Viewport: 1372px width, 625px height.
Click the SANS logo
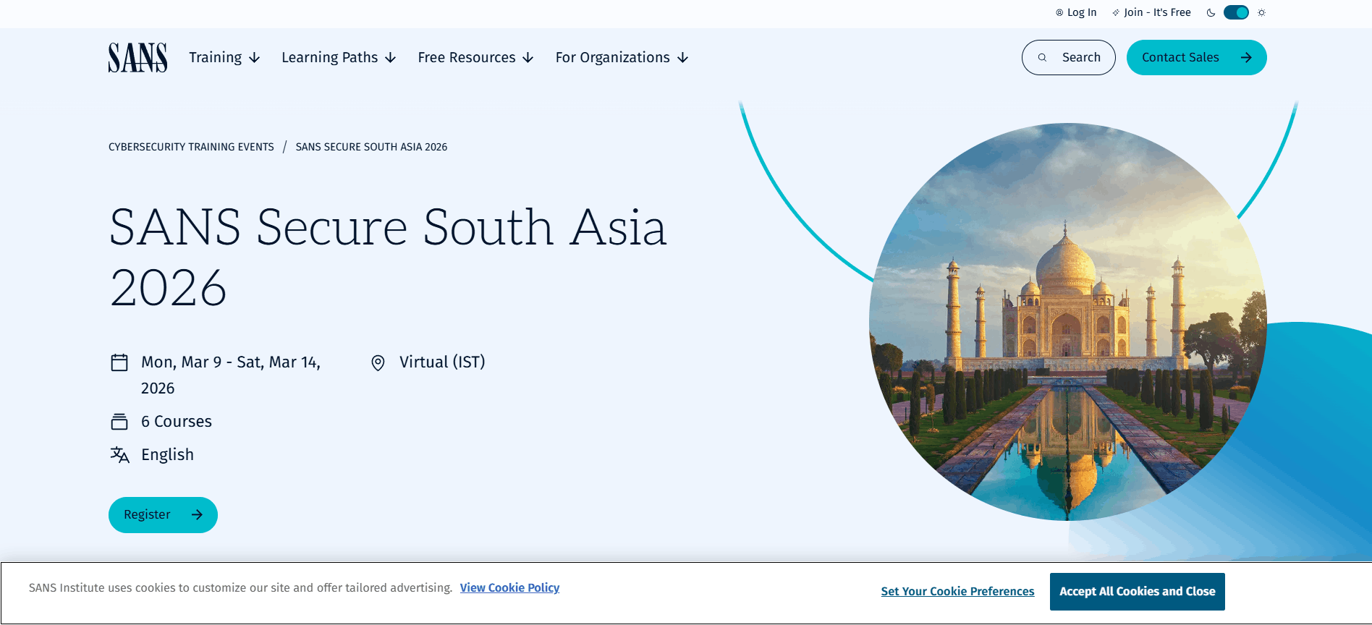pos(137,57)
